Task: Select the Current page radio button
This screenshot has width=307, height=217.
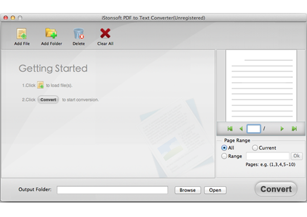Action: (255, 148)
